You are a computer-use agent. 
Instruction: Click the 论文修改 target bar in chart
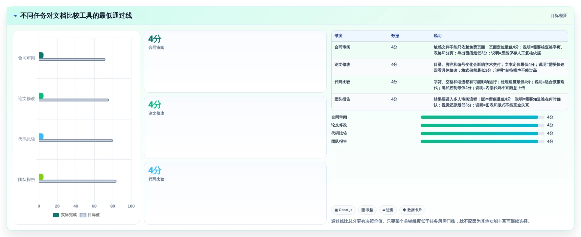click(x=74, y=100)
